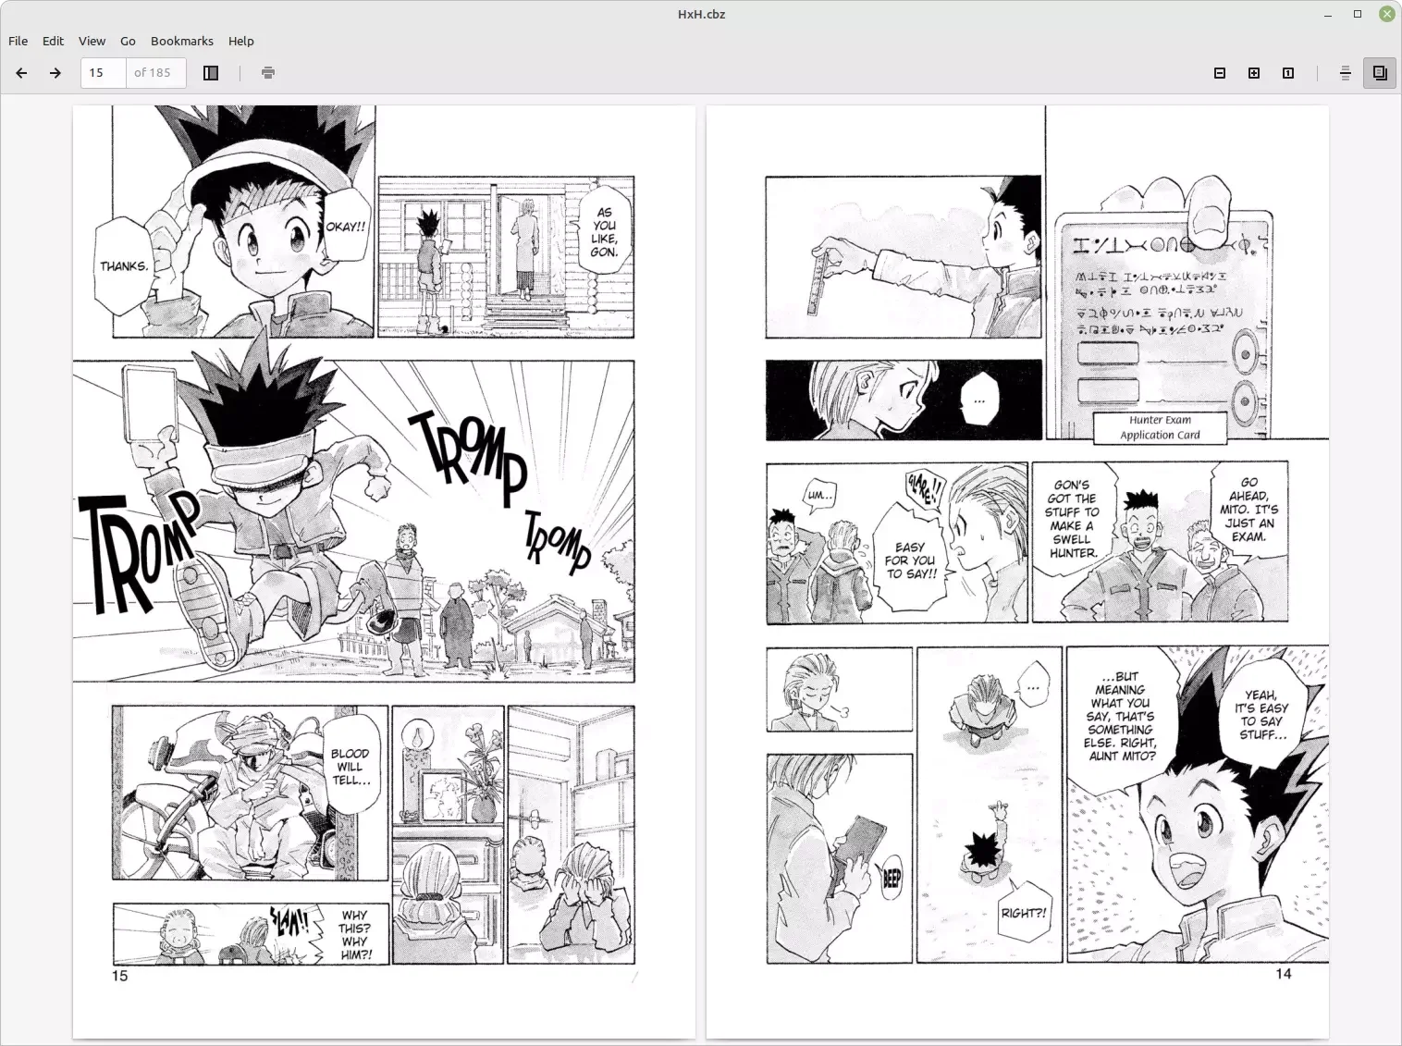Toggle the side pane button
The width and height of the screenshot is (1402, 1046).
coord(211,73)
